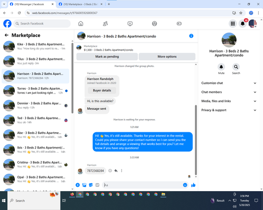Bookmark this page with the star icon

241,13
